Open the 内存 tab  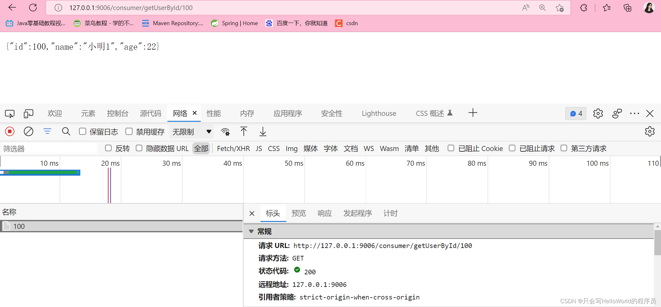coord(247,114)
